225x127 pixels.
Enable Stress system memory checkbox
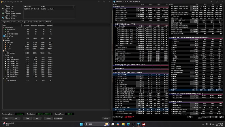tap(6, 13)
